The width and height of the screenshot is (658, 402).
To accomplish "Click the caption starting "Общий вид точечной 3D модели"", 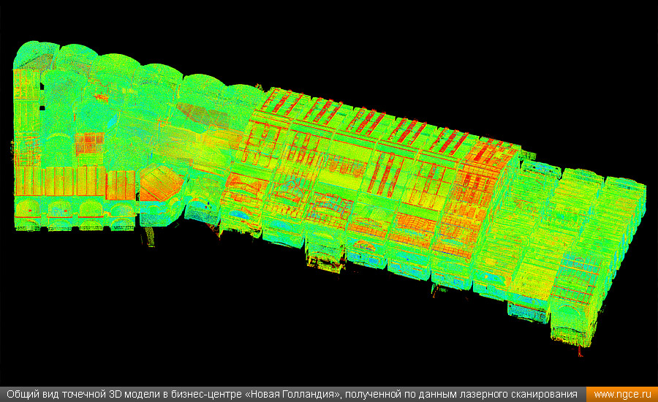I will click(292, 395).
